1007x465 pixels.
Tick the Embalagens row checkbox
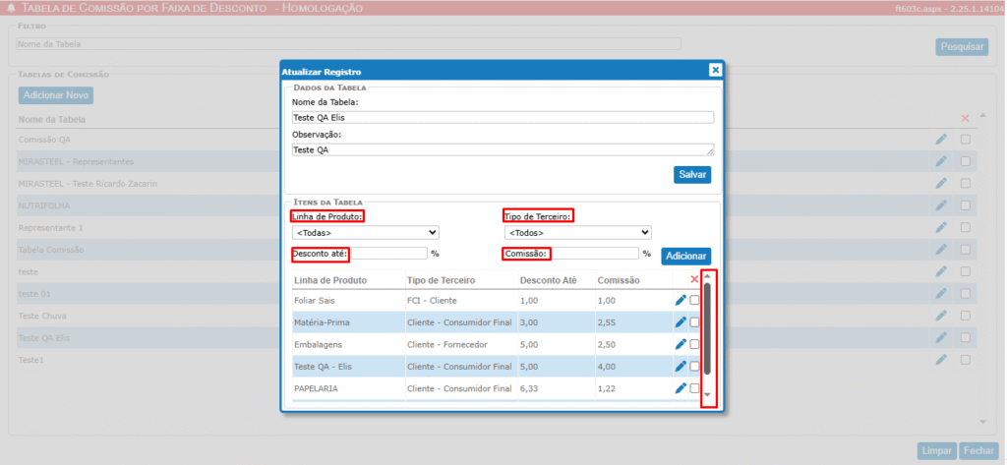point(695,344)
